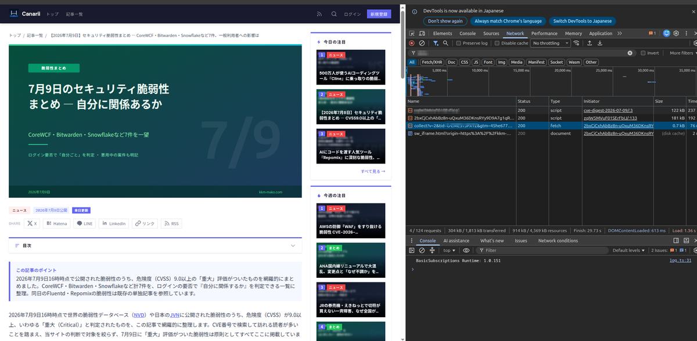Click the ログイン link in header
The width and height of the screenshot is (697, 341).
(352, 14)
